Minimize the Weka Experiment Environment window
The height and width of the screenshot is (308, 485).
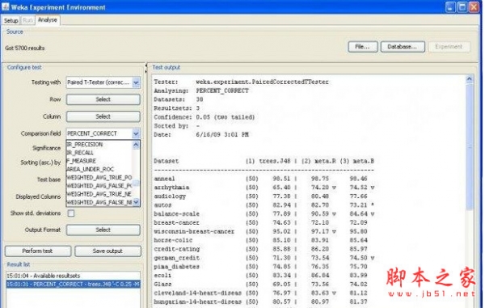coord(451,7)
